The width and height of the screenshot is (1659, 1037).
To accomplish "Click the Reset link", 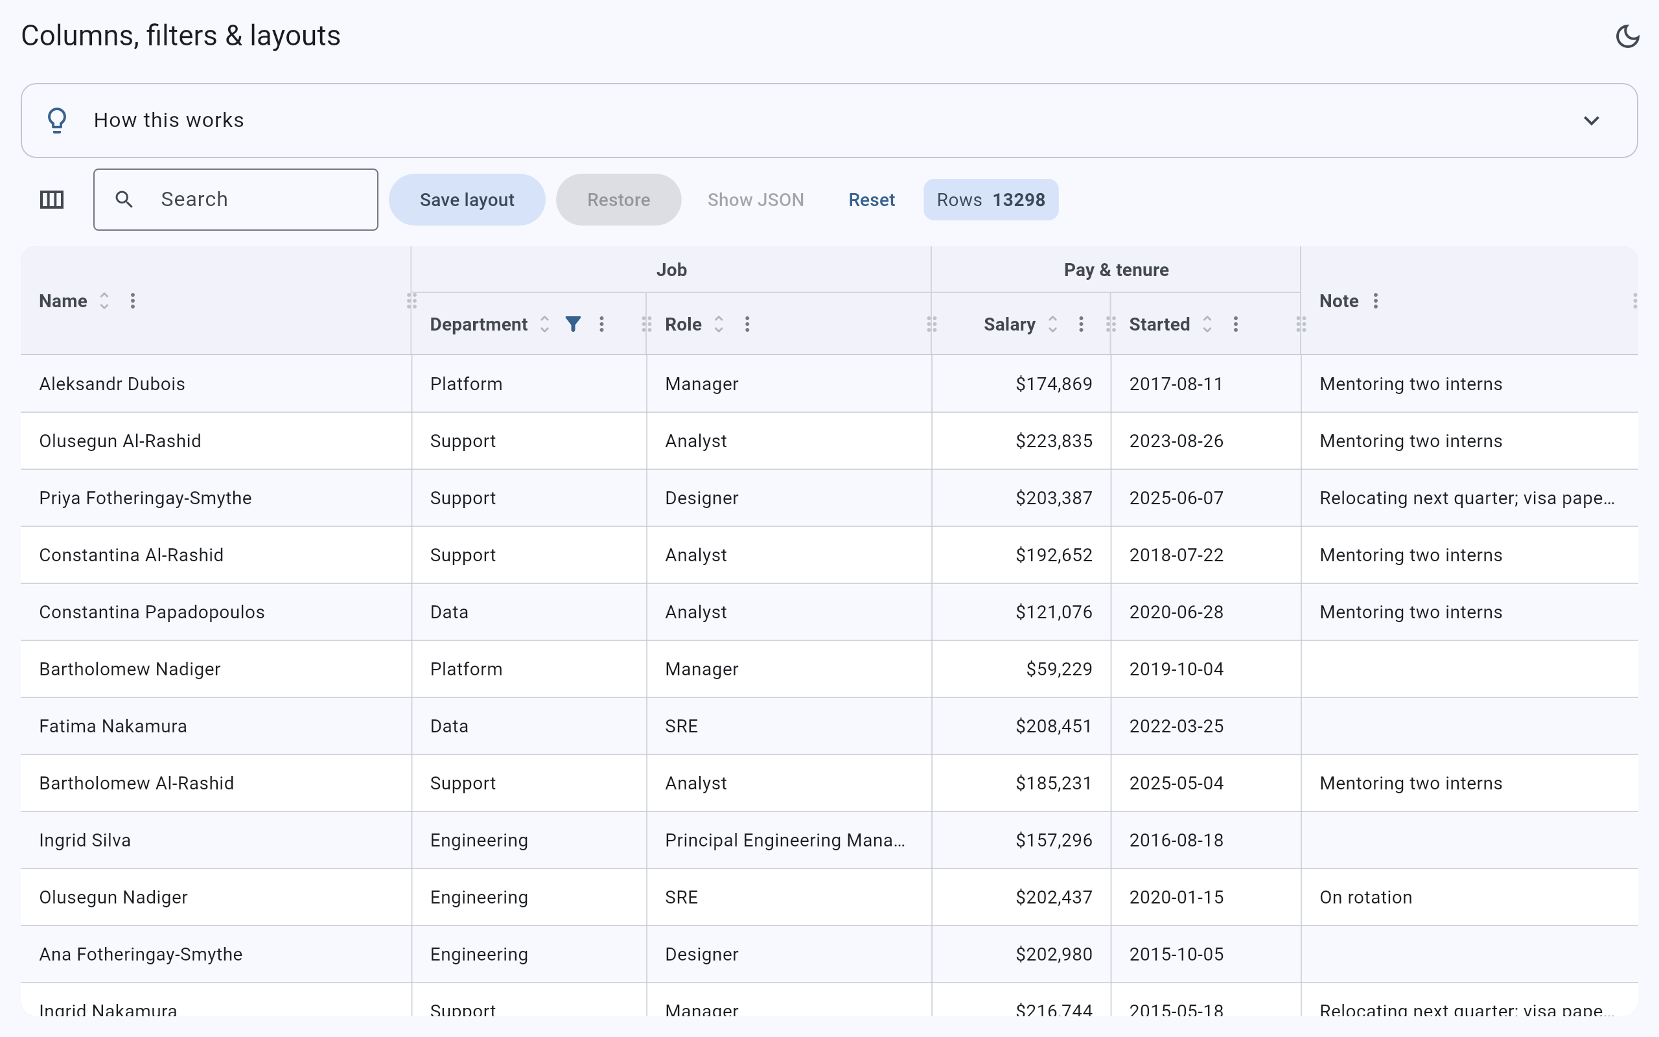I will click(872, 200).
